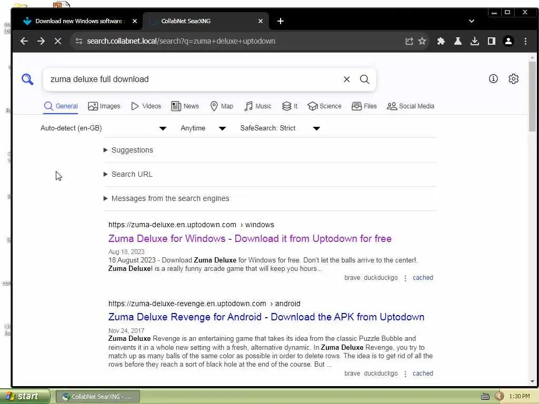Open the about info icon
Image resolution: width=539 pixels, height=404 pixels.
click(x=493, y=79)
